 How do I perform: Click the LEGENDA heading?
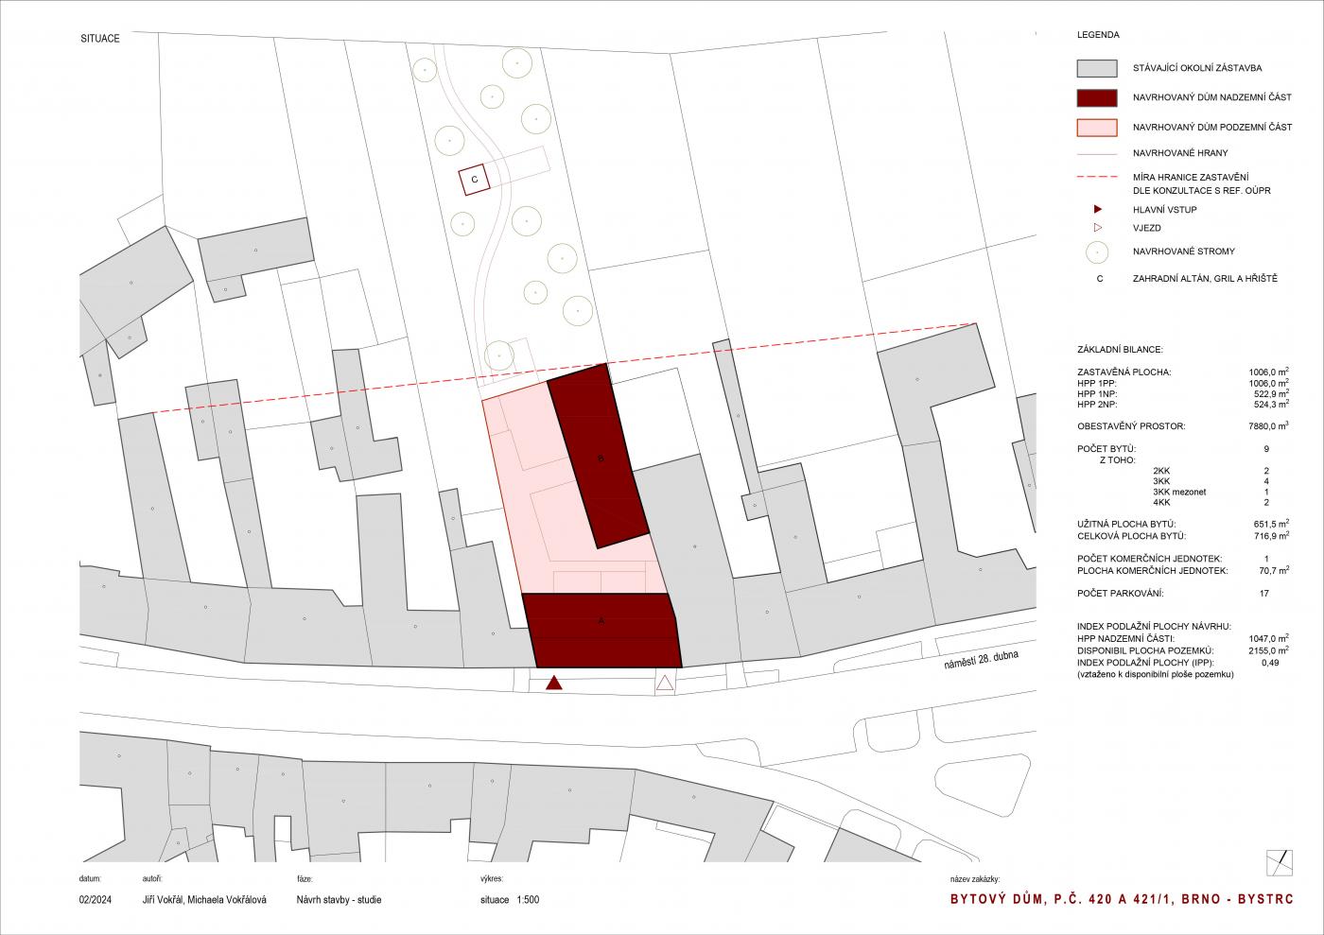pyautogui.click(x=1098, y=35)
